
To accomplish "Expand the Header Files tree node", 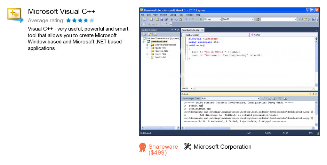I will click(x=147, y=48).
